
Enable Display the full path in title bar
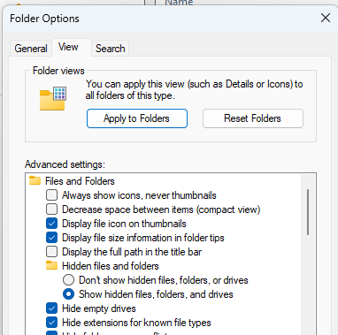click(x=51, y=252)
